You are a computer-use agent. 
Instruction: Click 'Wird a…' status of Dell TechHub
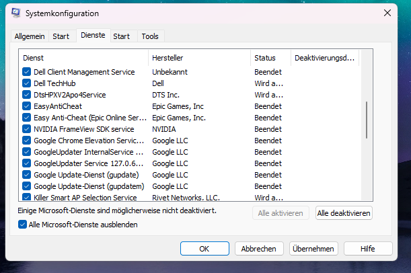[x=268, y=83]
